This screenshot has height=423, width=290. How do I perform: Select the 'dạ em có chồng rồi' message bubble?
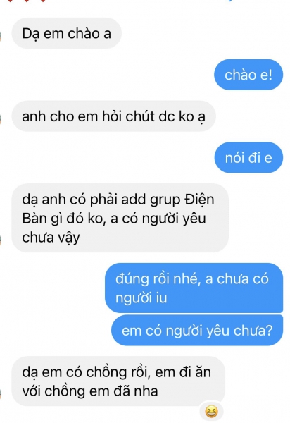point(118,381)
